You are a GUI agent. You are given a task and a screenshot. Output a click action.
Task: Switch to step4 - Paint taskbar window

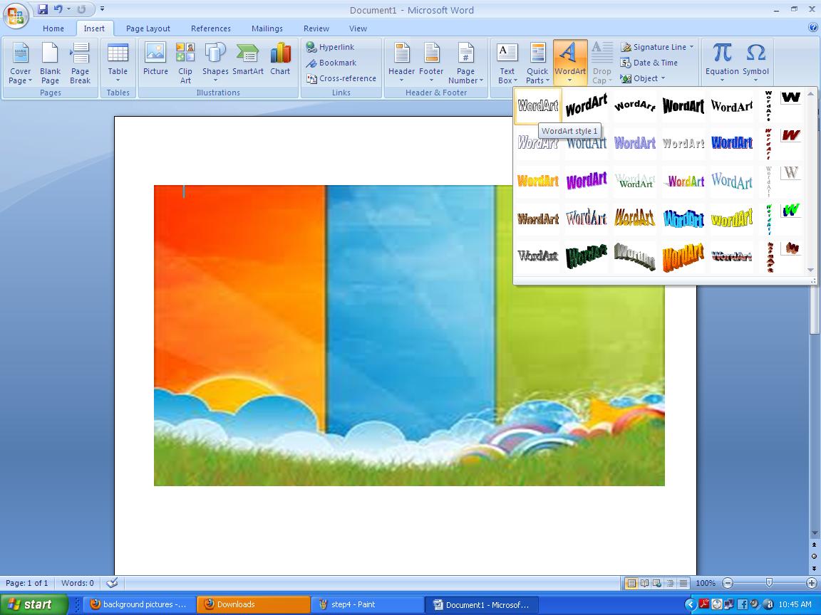367,604
